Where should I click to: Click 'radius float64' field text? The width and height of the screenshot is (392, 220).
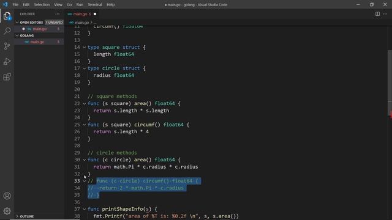[114, 75]
